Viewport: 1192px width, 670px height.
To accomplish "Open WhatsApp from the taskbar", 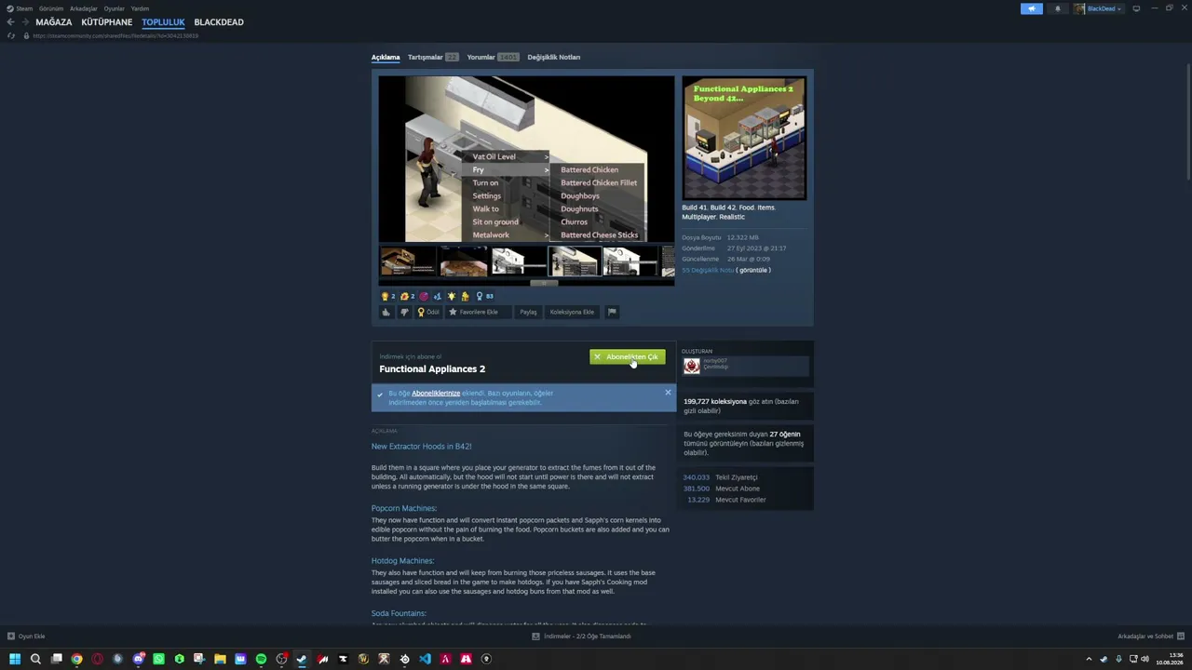I will [158, 659].
